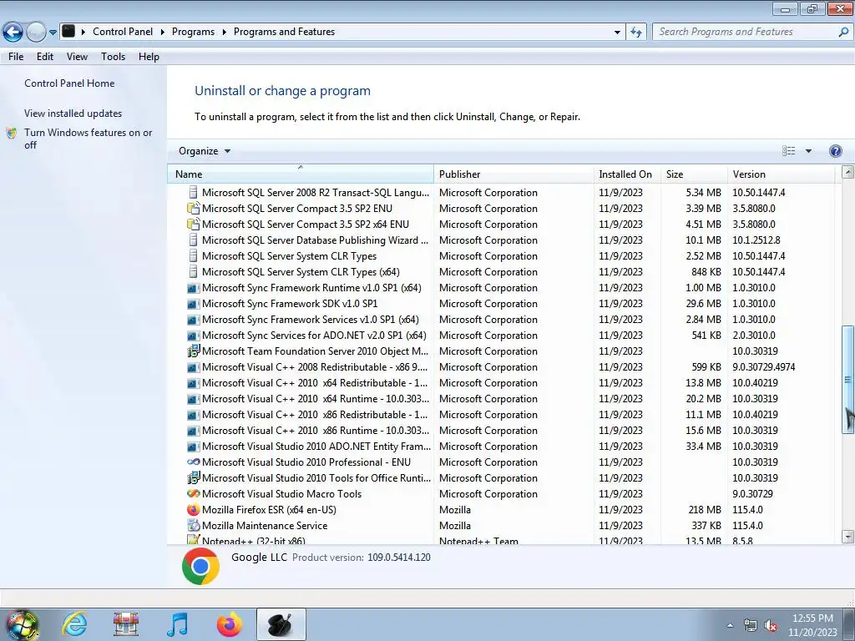Select Visual C++ 2010 x64 Runtime row
The width and height of the screenshot is (855, 641).
tap(501, 398)
